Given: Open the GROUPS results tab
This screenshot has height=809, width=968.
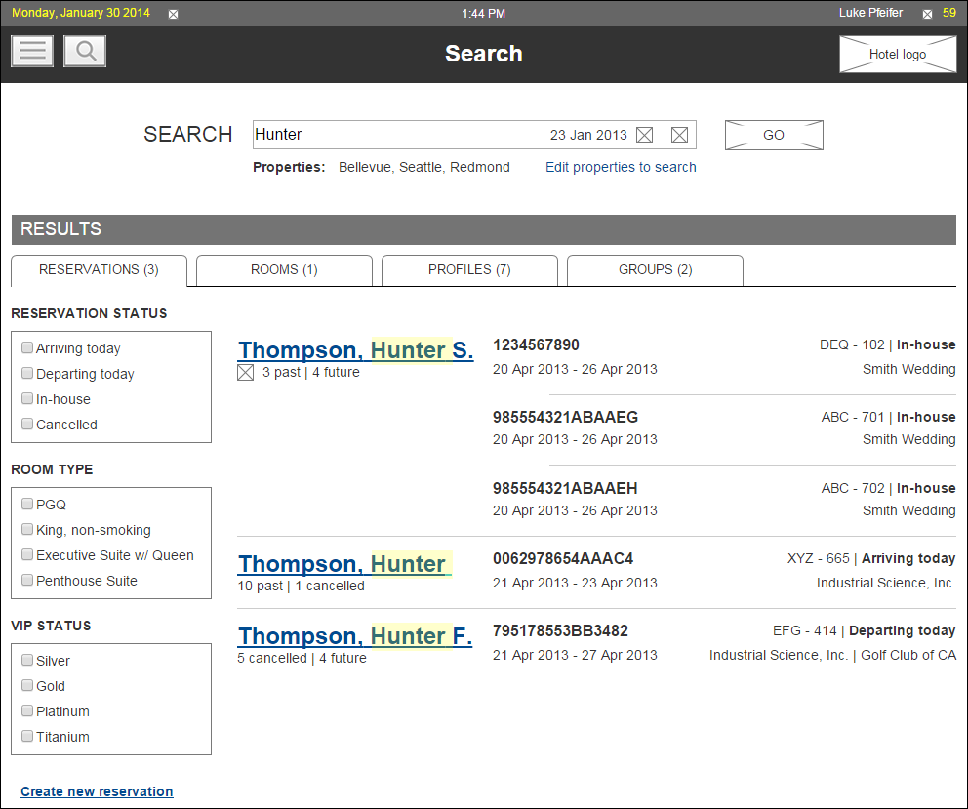Looking at the screenshot, I should [x=655, y=270].
